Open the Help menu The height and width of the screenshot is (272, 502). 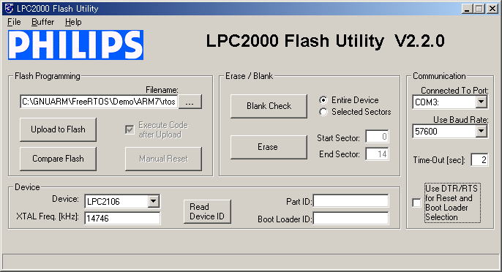point(73,22)
